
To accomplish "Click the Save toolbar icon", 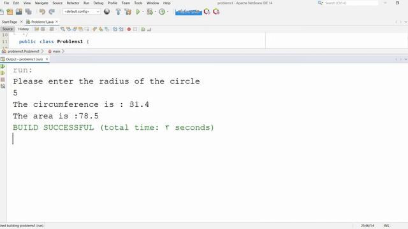I will pos(19,11).
